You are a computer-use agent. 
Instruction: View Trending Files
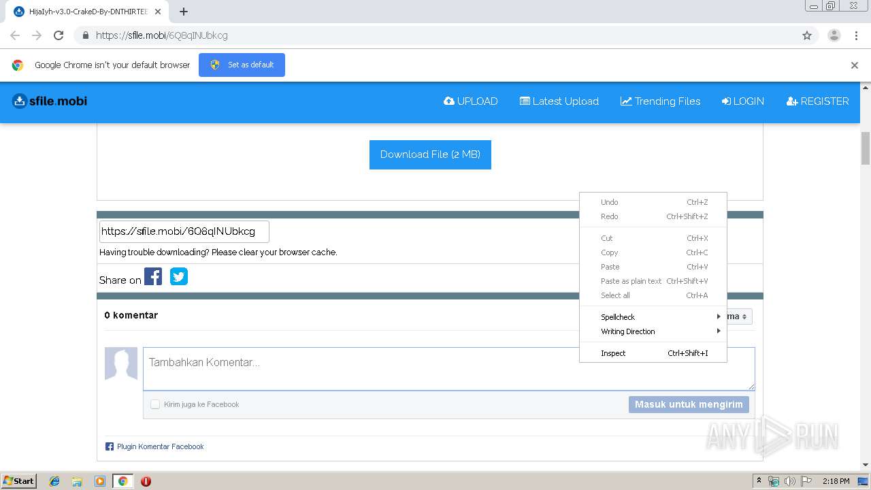pyautogui.click(x=660, y=101)
